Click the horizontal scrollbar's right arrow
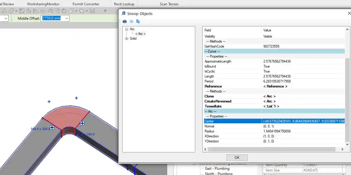Viewport: 351px width, 175px height. [342, 149]
